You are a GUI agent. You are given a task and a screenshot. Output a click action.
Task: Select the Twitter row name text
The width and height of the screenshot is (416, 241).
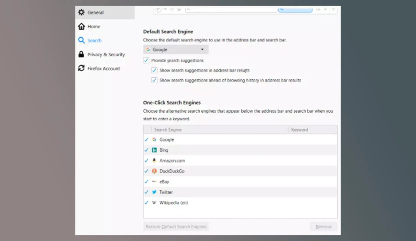(x=166, y=192)
